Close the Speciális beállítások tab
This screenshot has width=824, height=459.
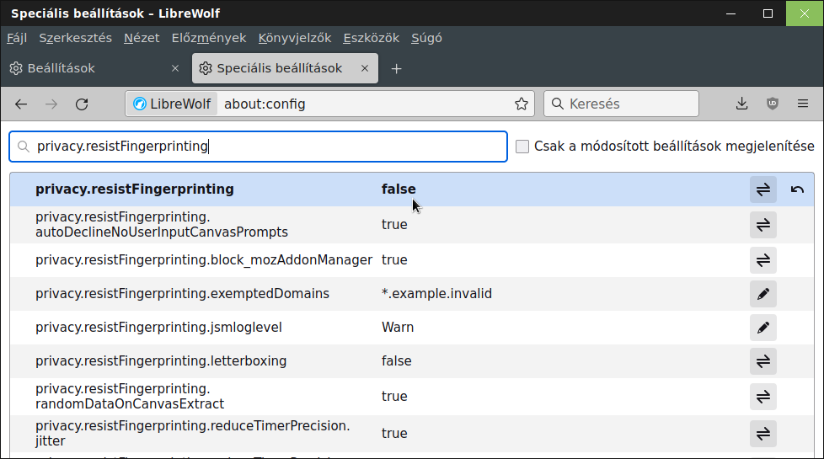[x=365, y=68]
